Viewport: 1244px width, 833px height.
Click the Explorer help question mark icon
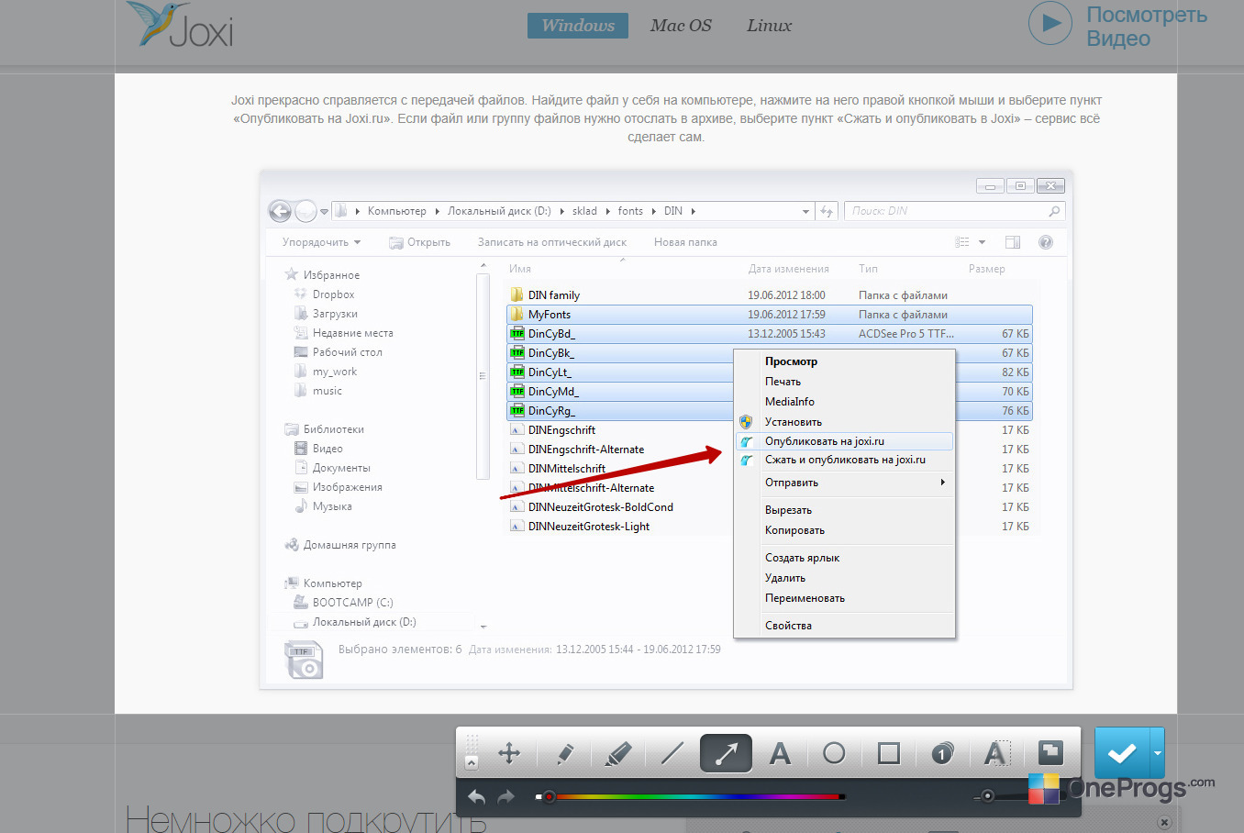(1045, 242)
